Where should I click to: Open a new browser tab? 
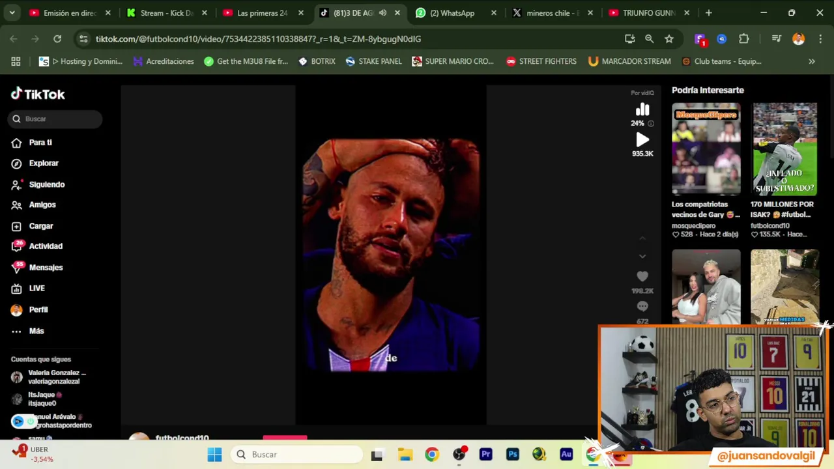tap(708, 13)
